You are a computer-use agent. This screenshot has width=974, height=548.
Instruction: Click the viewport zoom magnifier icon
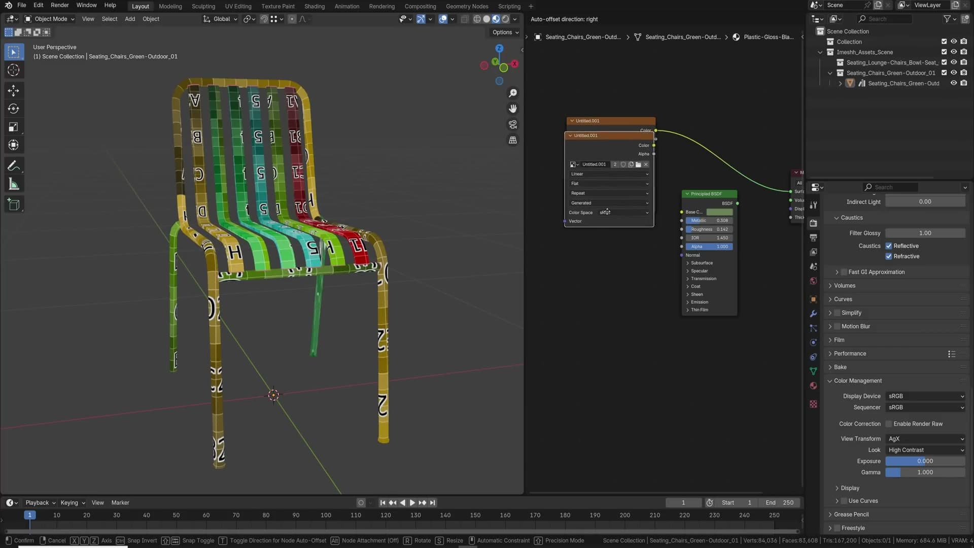pyautogui.click(x=513, y=93)
